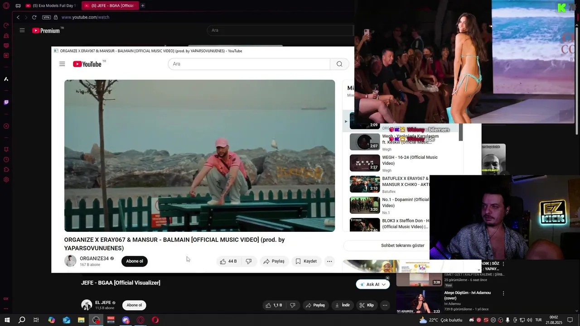This screenshot has height=326, width=580.
Task: Open weather widget 22°C Çok bulutlu
Action: (x=441, y=320)
